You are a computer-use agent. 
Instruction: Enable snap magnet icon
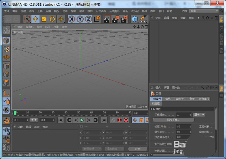[6, 120]
